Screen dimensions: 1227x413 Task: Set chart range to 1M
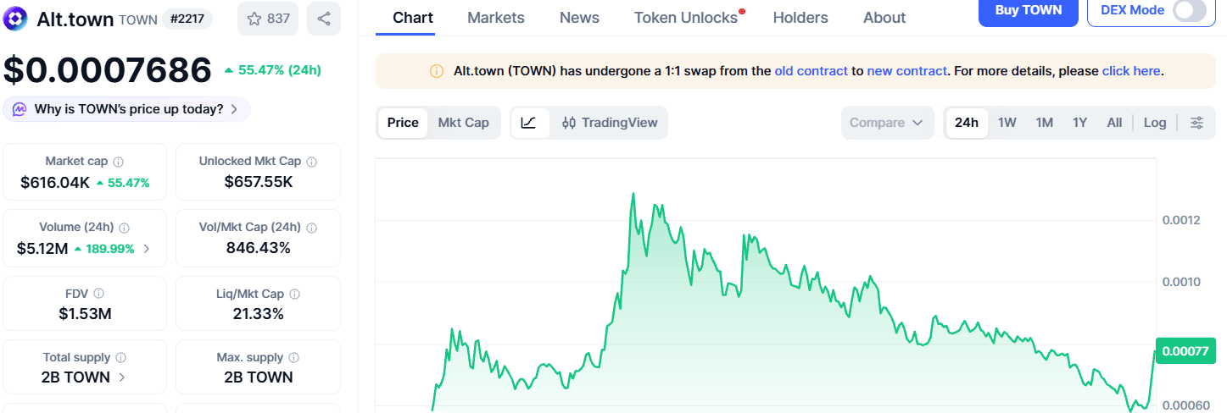click(1045, 123)
